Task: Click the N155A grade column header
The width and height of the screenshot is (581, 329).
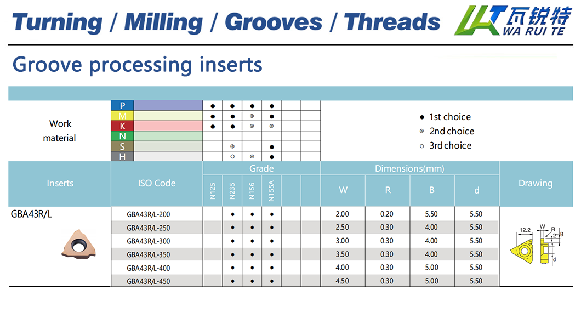Action: click(x=271, y=191)
